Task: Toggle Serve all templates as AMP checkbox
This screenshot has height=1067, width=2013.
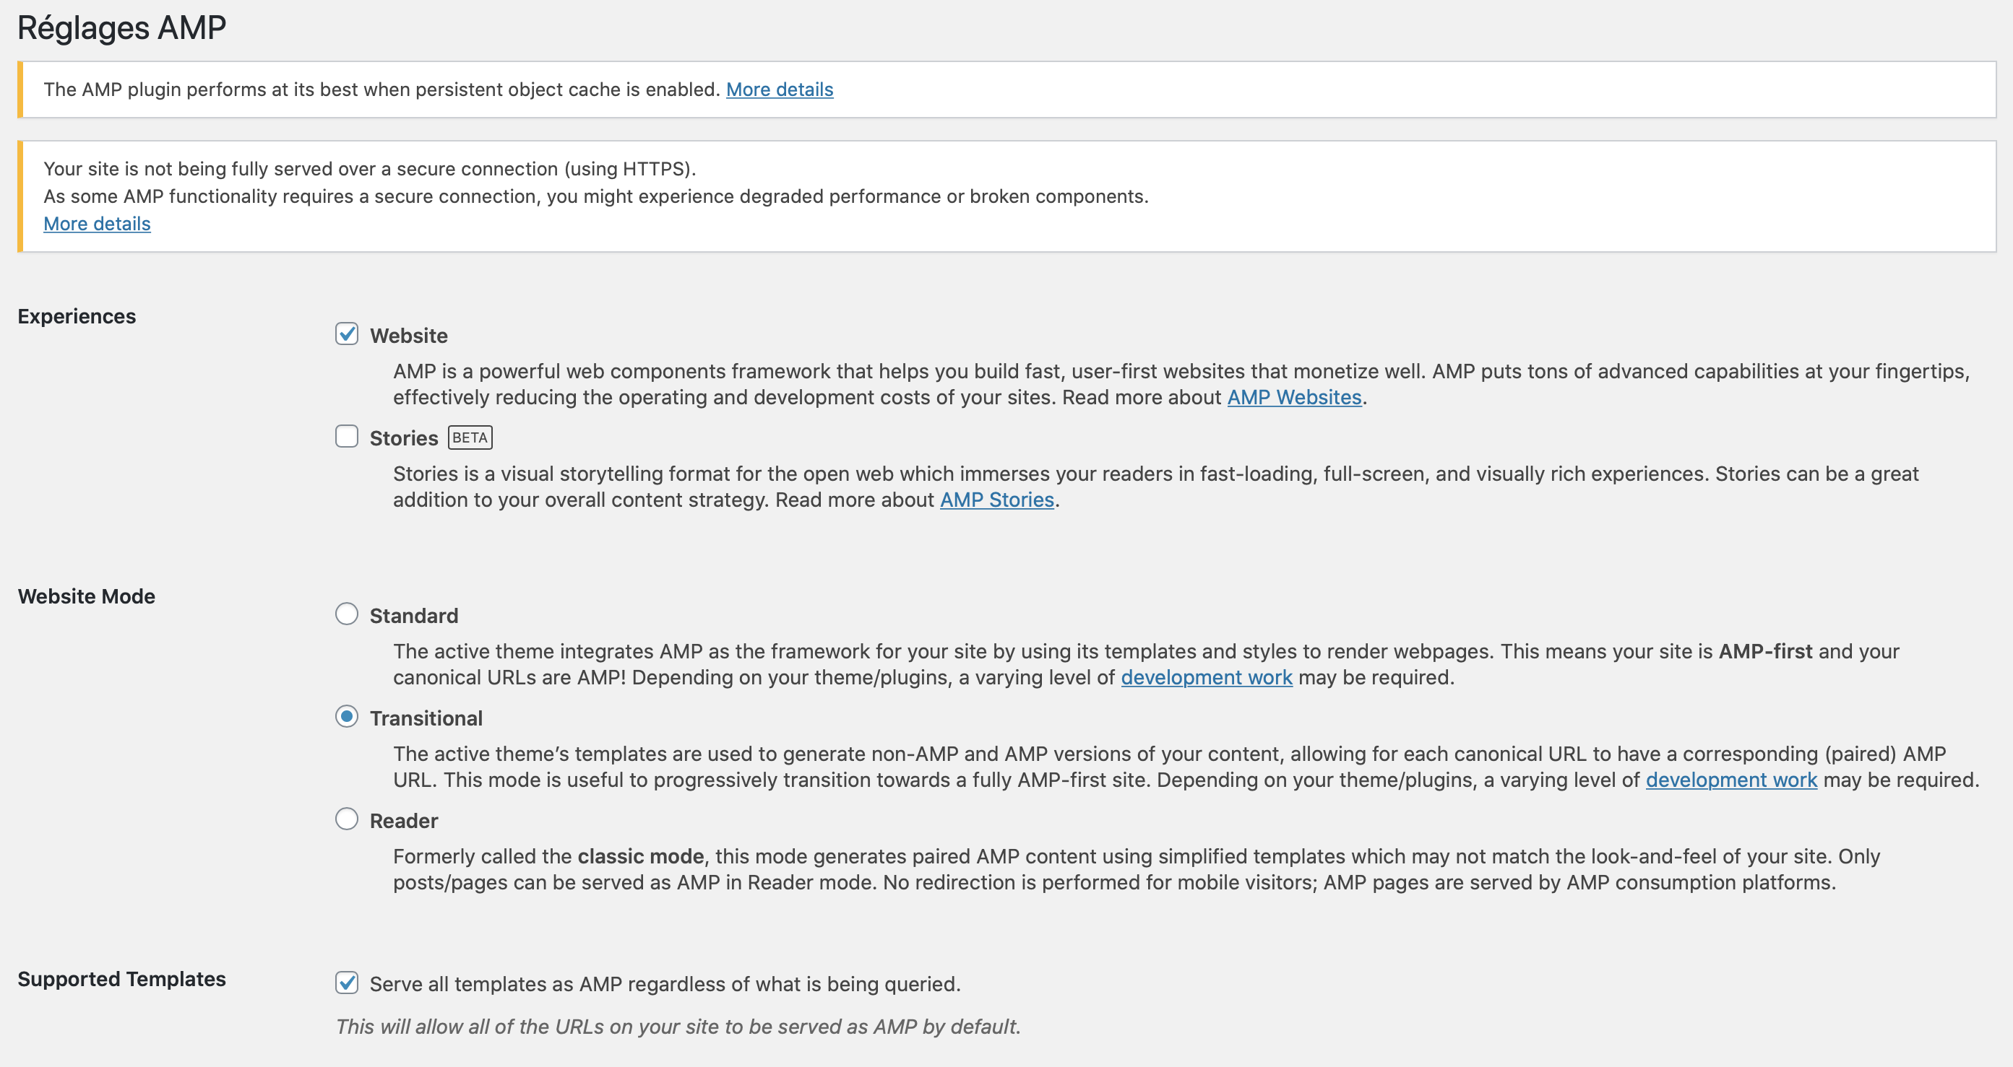Action: click(346, 983)
